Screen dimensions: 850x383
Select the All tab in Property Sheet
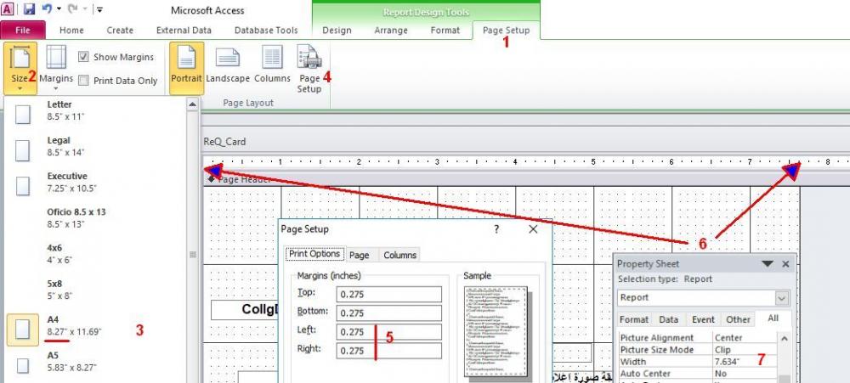(x=773, y=318)
